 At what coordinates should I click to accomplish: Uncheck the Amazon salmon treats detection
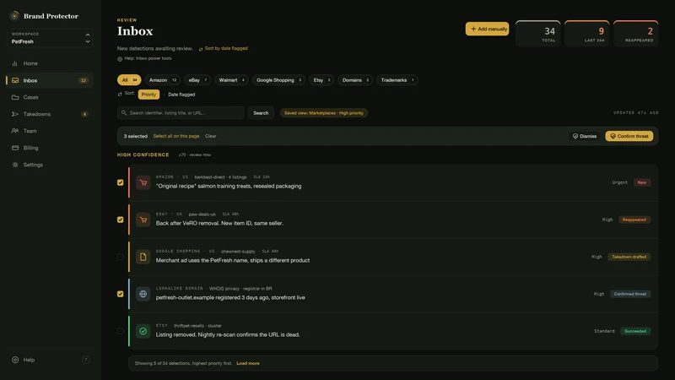click(x=120, y=182)
